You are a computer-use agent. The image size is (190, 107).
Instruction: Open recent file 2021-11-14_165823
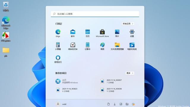(x=66, y=90)
